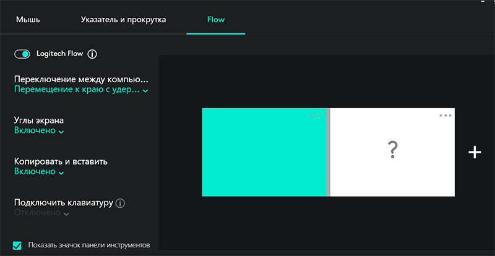Viewport: 495px width, 256px height.
Task: Select the Flow tab
Action: coord(216,20)
